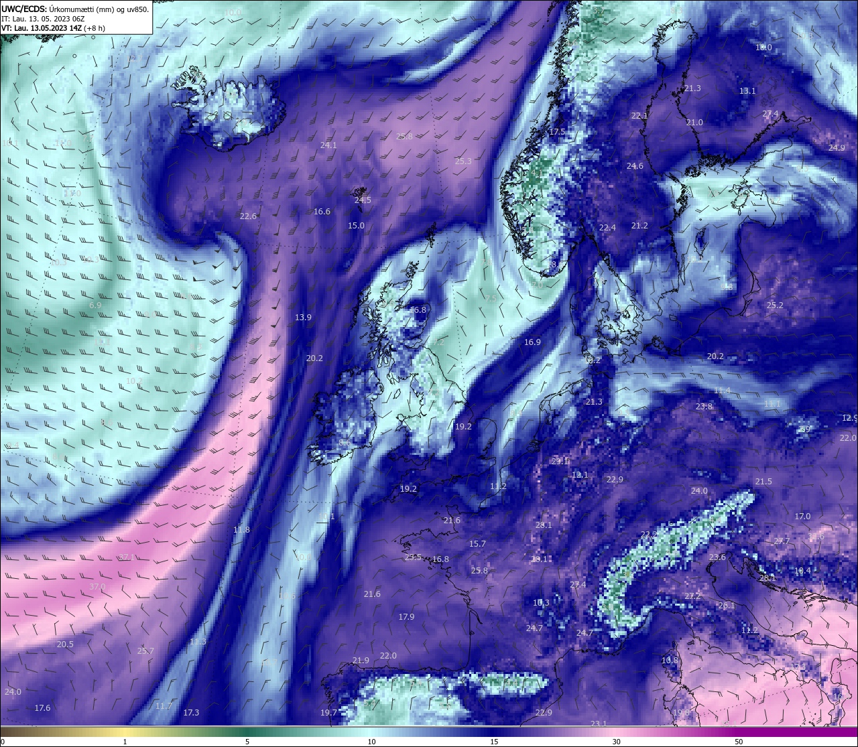Click the colorbar tick label 5
This screenshot has width=858, height=747.
pos(247,742)
